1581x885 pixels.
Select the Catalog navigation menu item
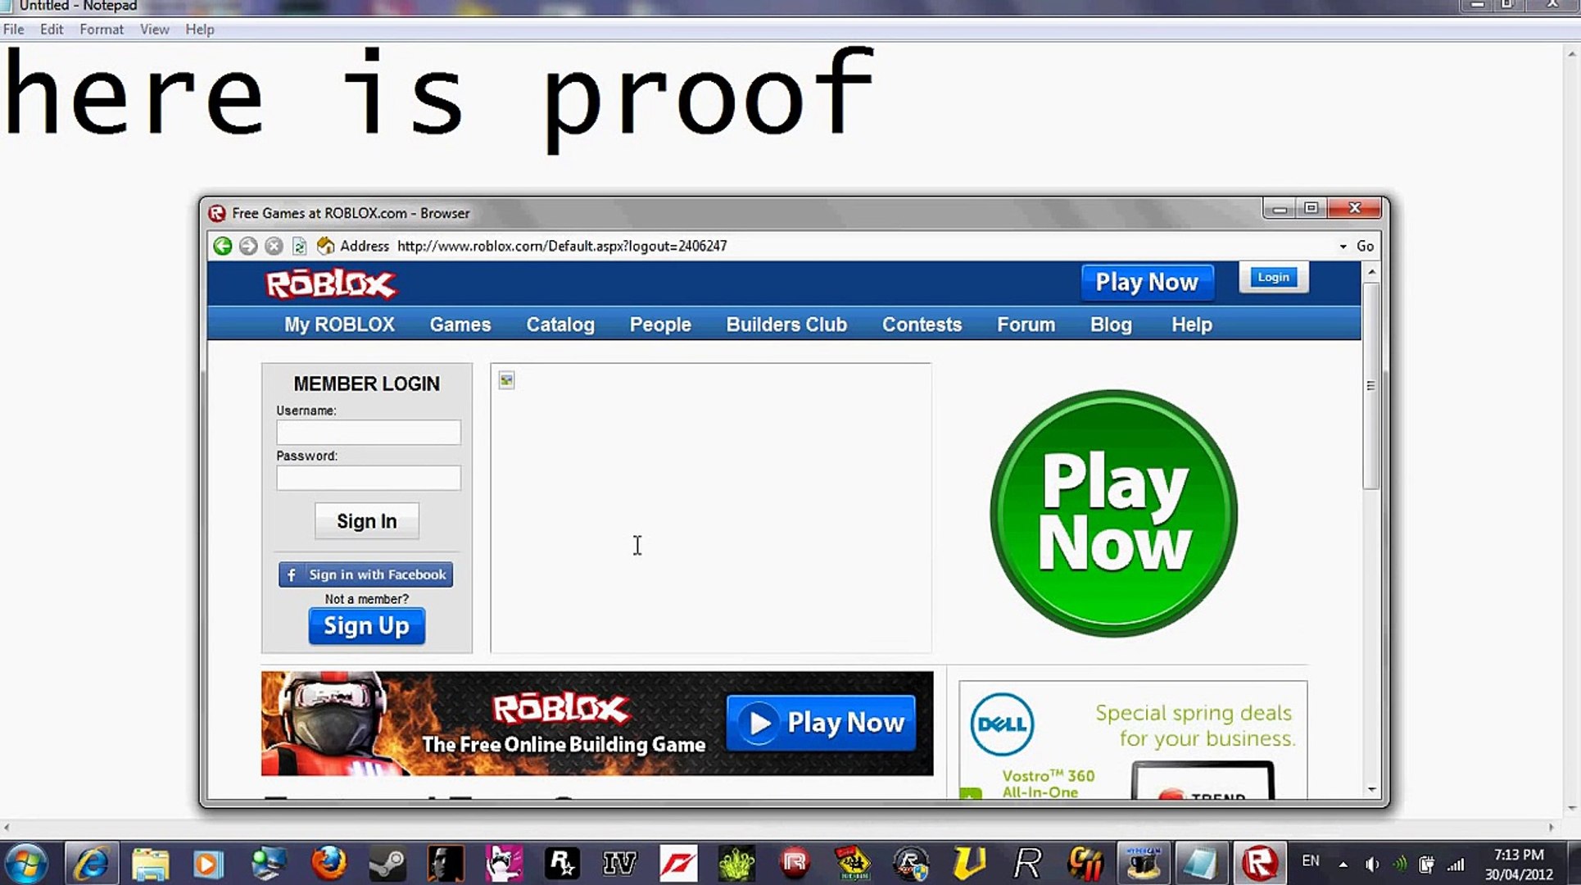click(x=560, y=324)
